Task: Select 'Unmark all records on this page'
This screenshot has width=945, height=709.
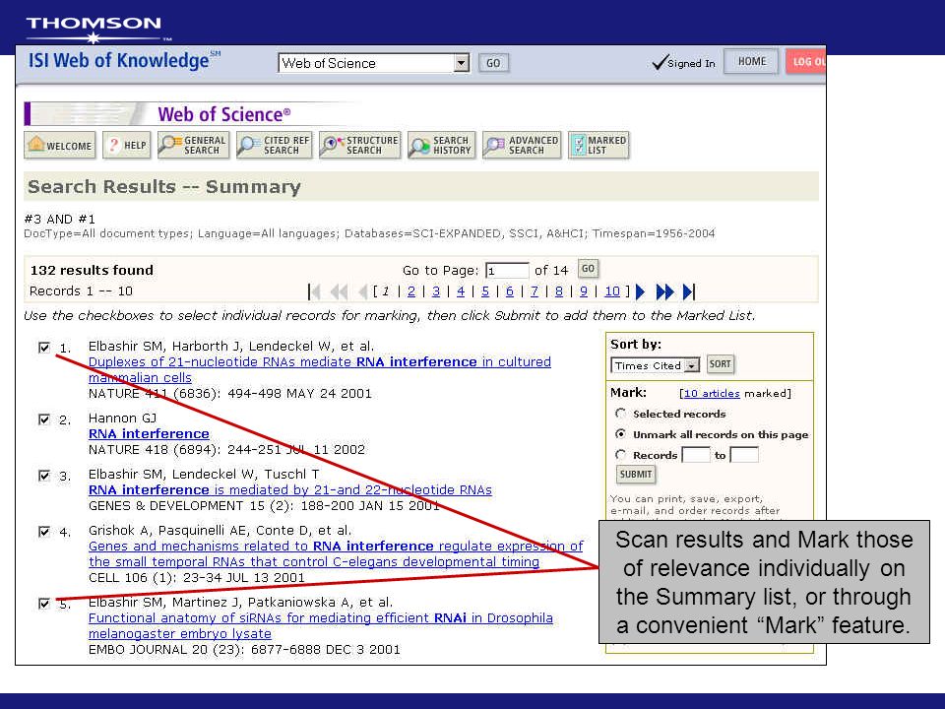Action: pos(620,434)
